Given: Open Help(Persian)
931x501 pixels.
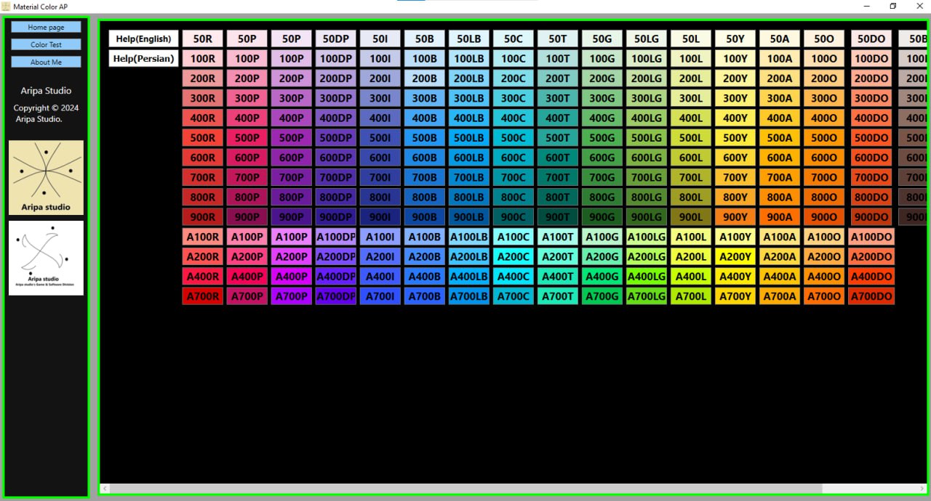Looking at the screenshot, I should click(143, 58).
